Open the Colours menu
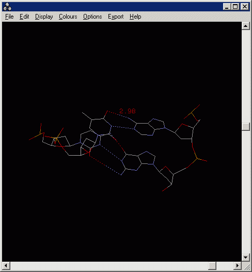 (x=68, y=17)
